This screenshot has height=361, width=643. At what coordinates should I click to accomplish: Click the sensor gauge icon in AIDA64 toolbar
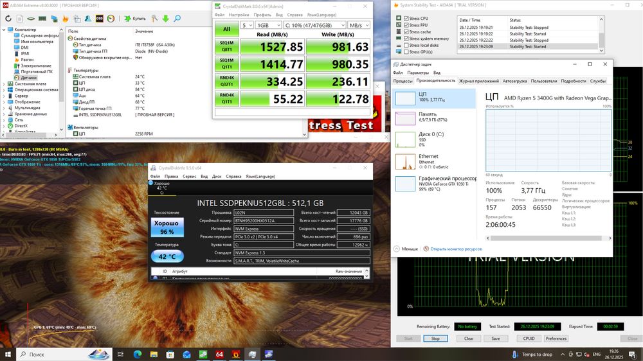(111, 19)
